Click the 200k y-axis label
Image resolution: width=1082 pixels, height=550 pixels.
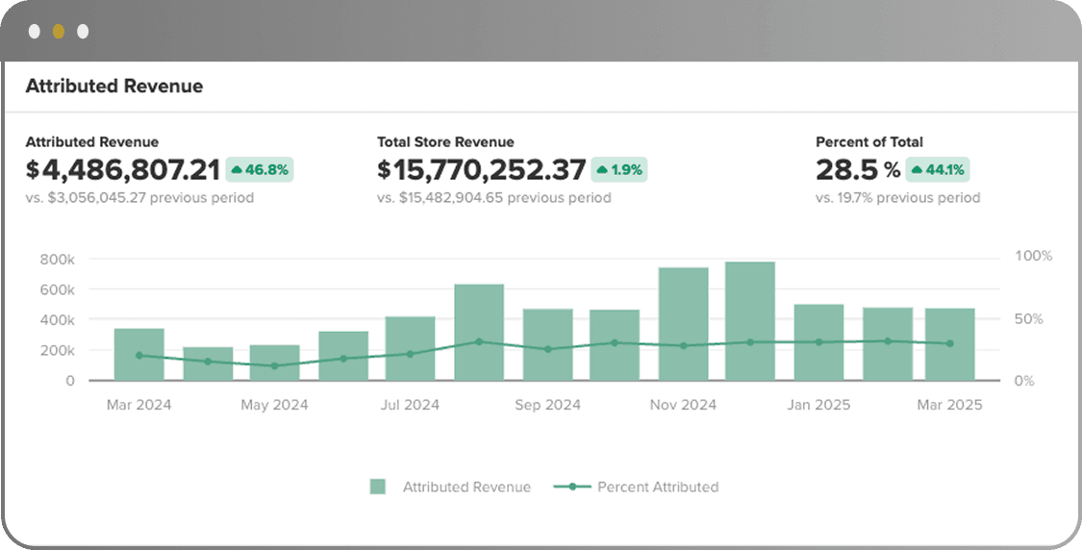[58, 351]
